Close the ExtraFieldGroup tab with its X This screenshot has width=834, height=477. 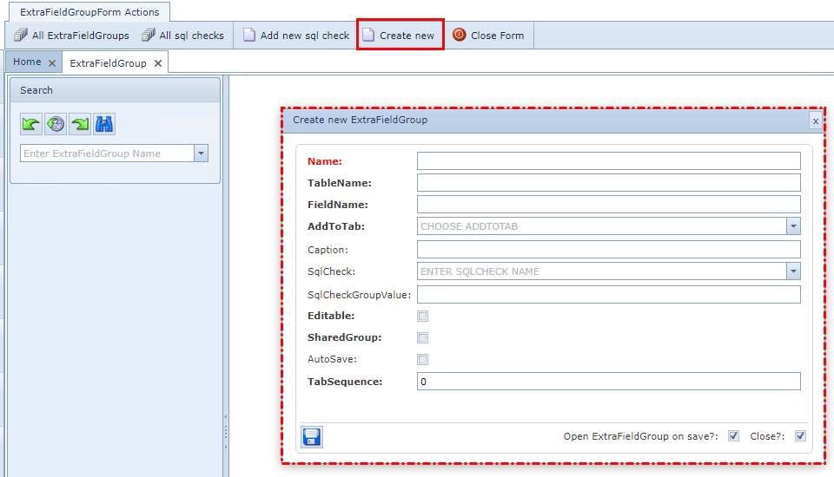pyautogui.click(x=157, y=63)
